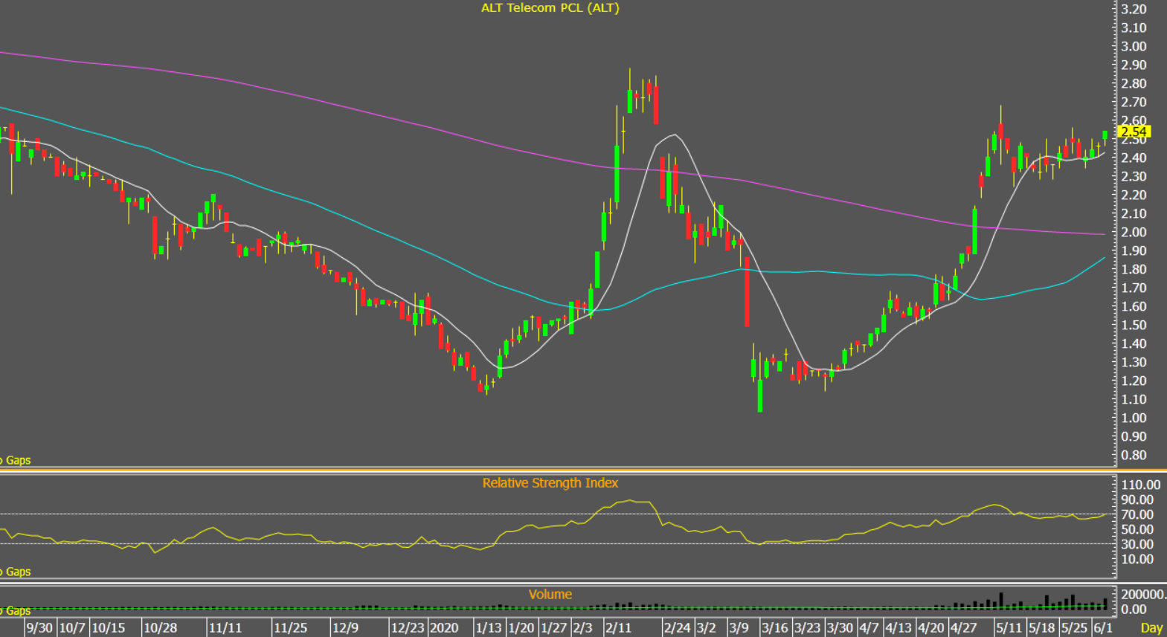Viewport: 1167px width, 637px height.
Task: Click the 2.00 price axis label
Action: (x=1134, y=232)
